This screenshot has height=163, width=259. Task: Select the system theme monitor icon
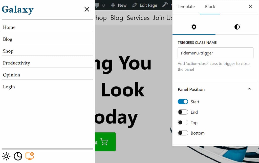click(30, 156)
